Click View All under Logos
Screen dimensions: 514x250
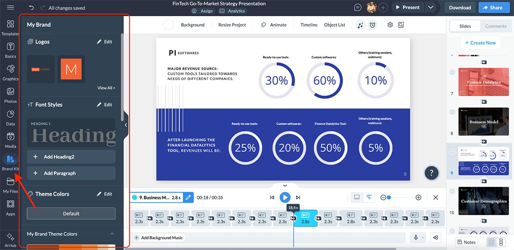pyautogui.click(x=106, y=87)
